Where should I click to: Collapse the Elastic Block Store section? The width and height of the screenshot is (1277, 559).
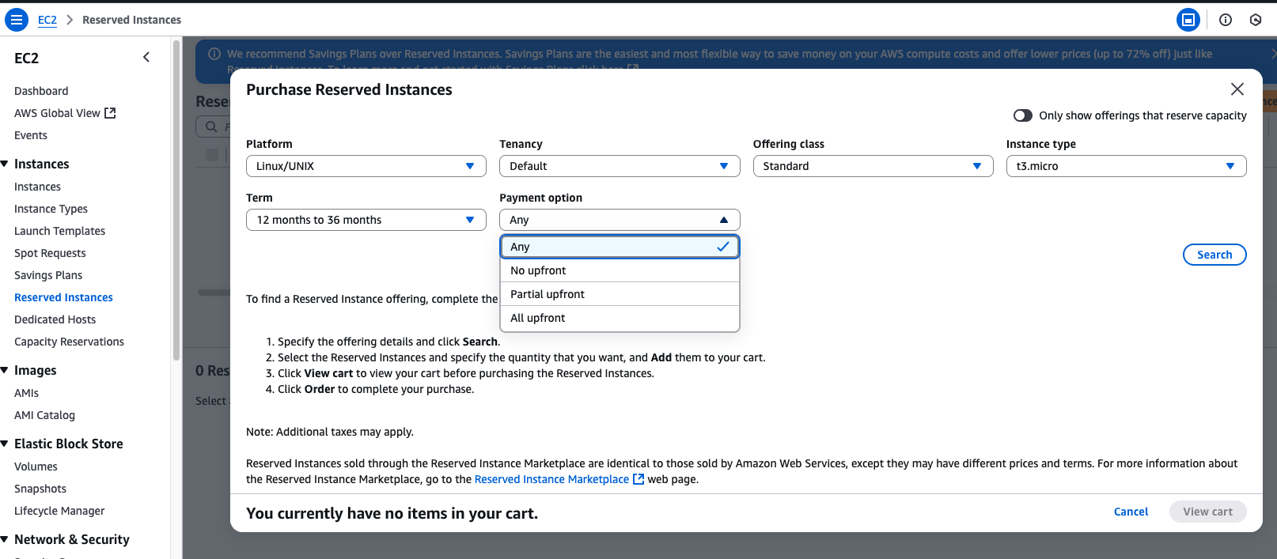pos(5,444)
